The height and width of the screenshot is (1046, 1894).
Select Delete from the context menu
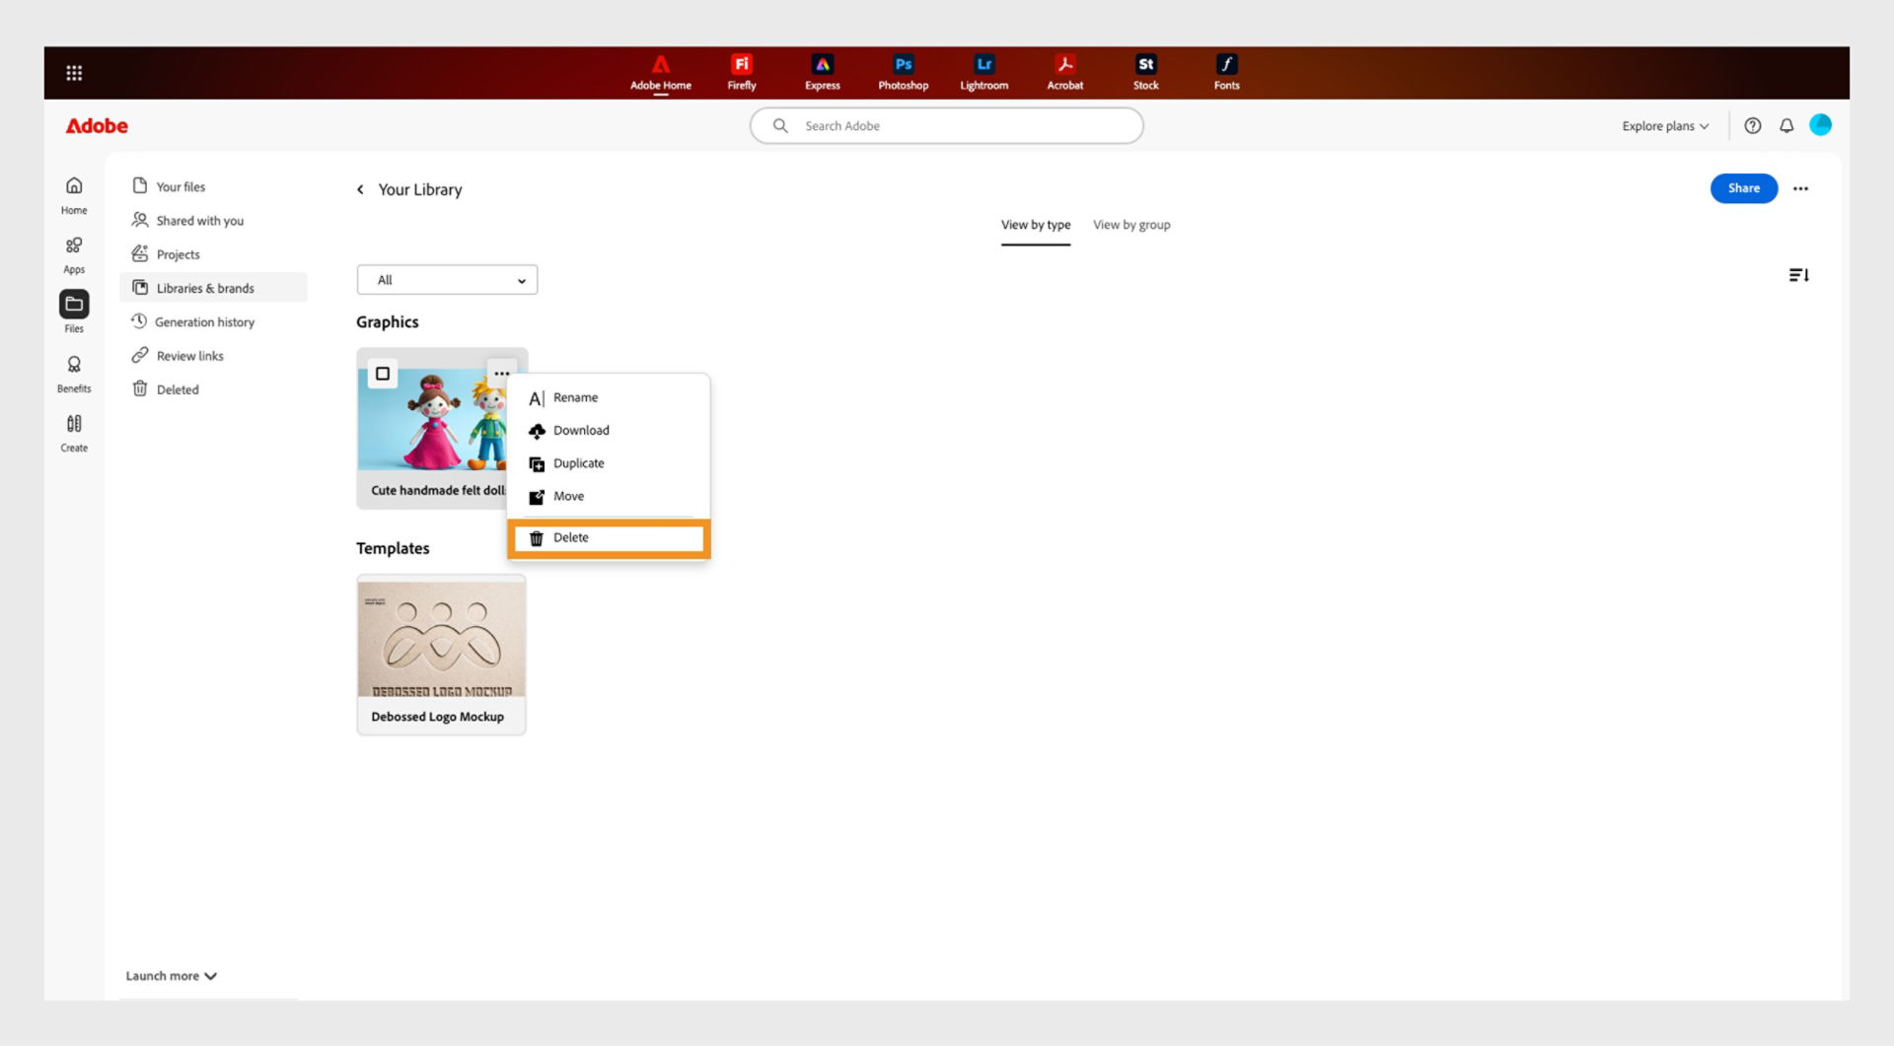[571, 537]
